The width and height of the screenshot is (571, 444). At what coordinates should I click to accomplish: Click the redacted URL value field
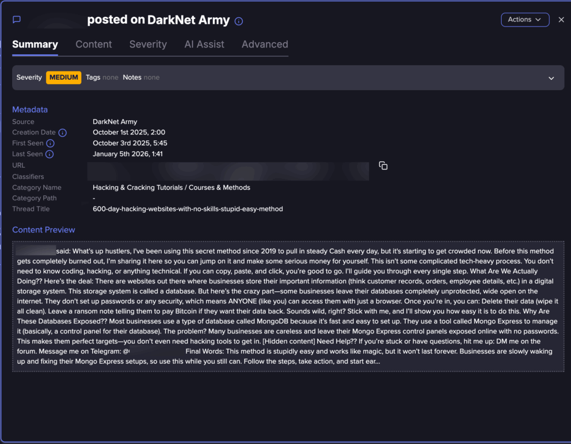click(x=228, y=171)
